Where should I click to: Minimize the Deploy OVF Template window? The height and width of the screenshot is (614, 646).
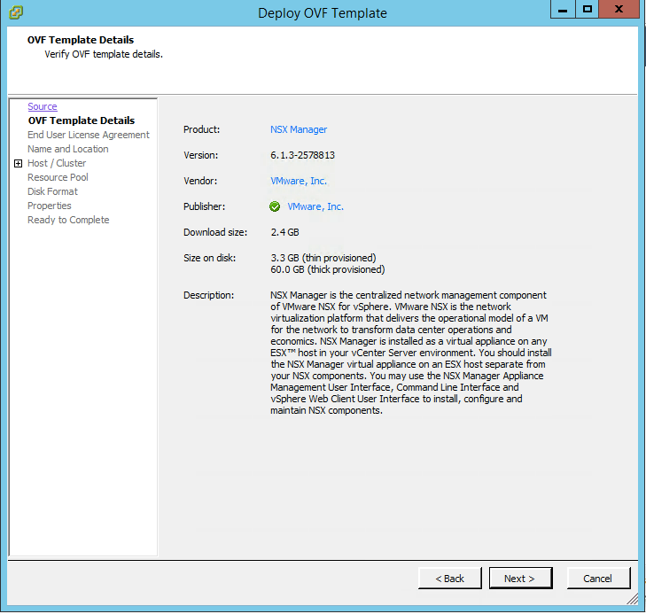(x=562, y=10)
